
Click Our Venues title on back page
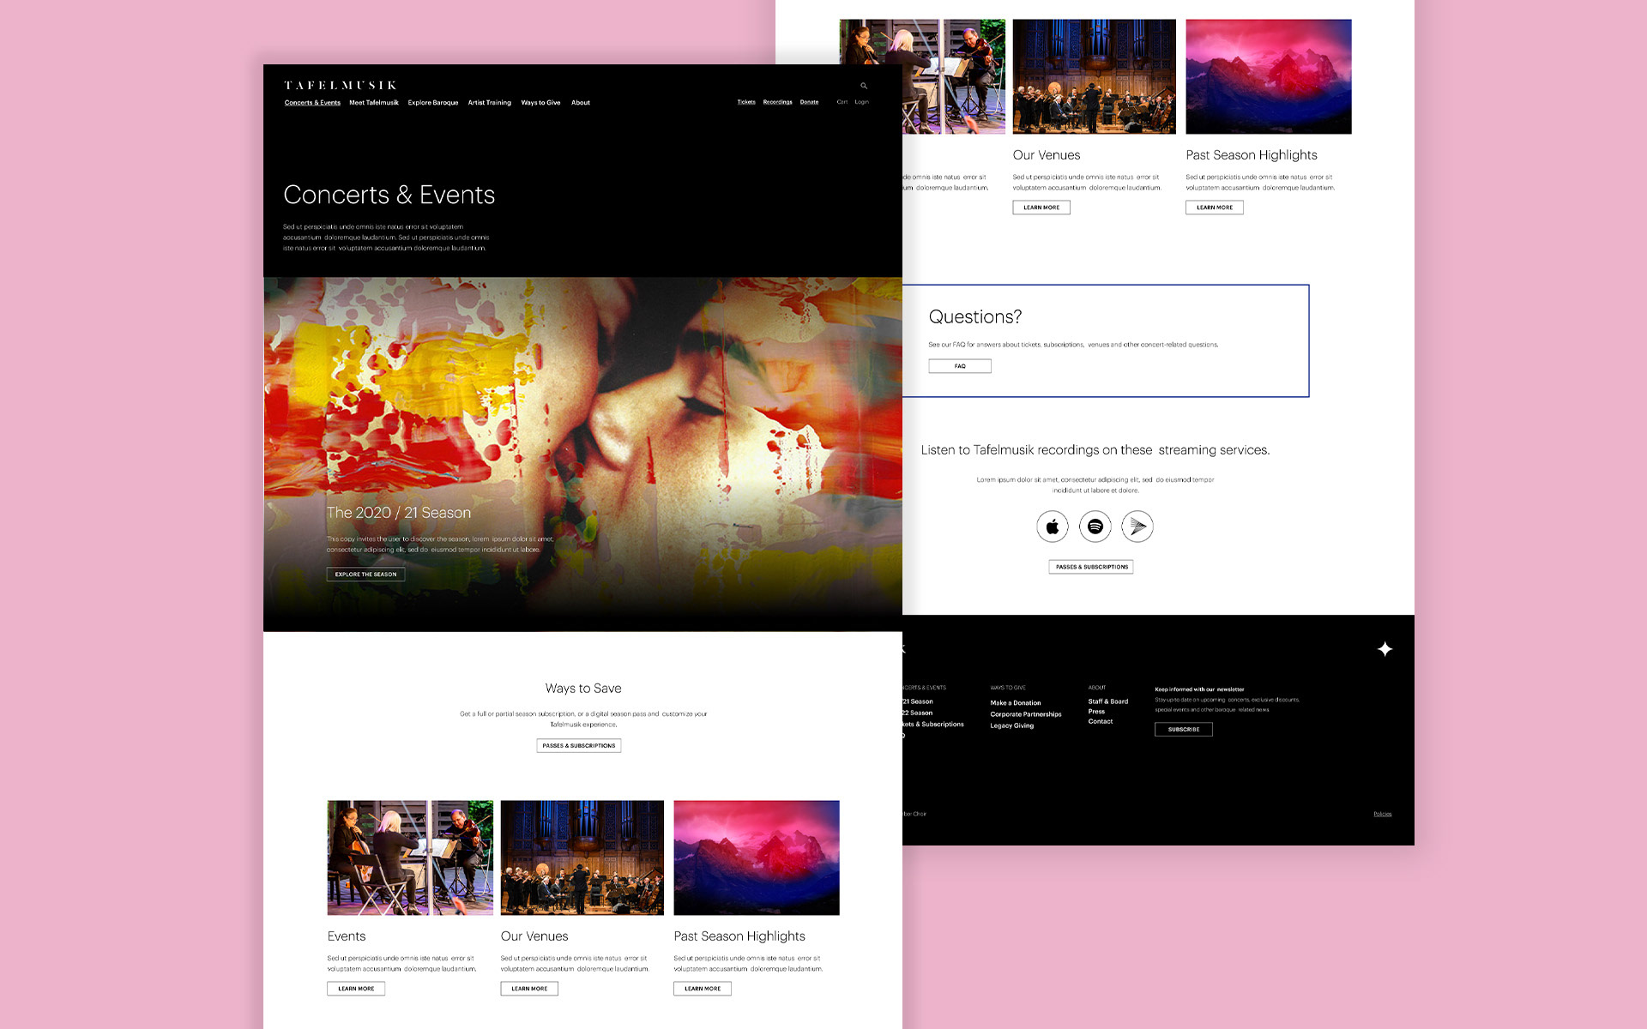tap(1047, 155)
